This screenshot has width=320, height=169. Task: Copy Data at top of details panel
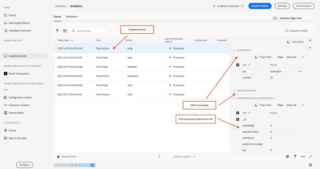[x=295, y=42]
